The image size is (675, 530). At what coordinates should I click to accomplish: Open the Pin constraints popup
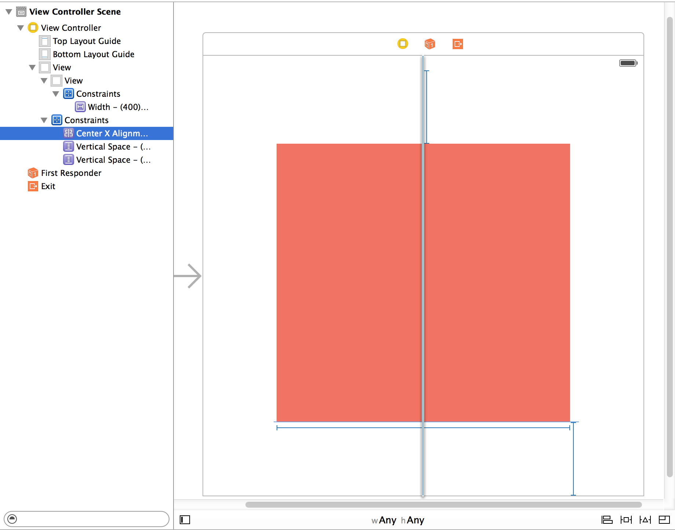[626, 520]
